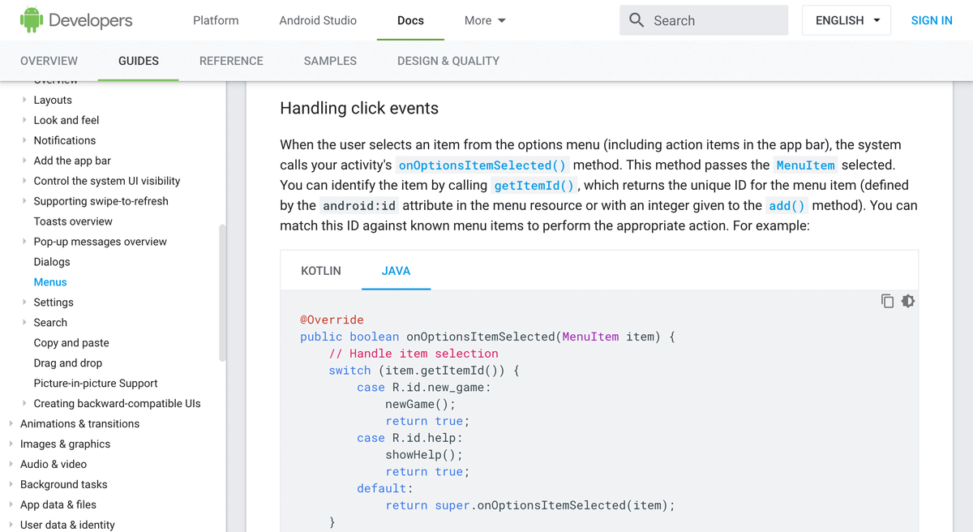
Task: Expand the Settings section arrow
Action: (24, 302)
